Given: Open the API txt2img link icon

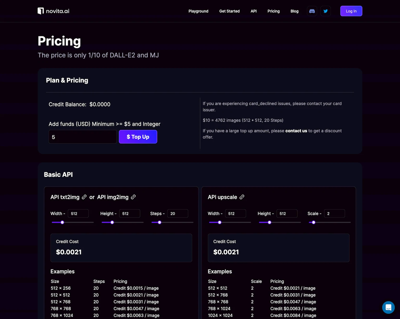Looking at the screenshot, I should coord(84,197).
